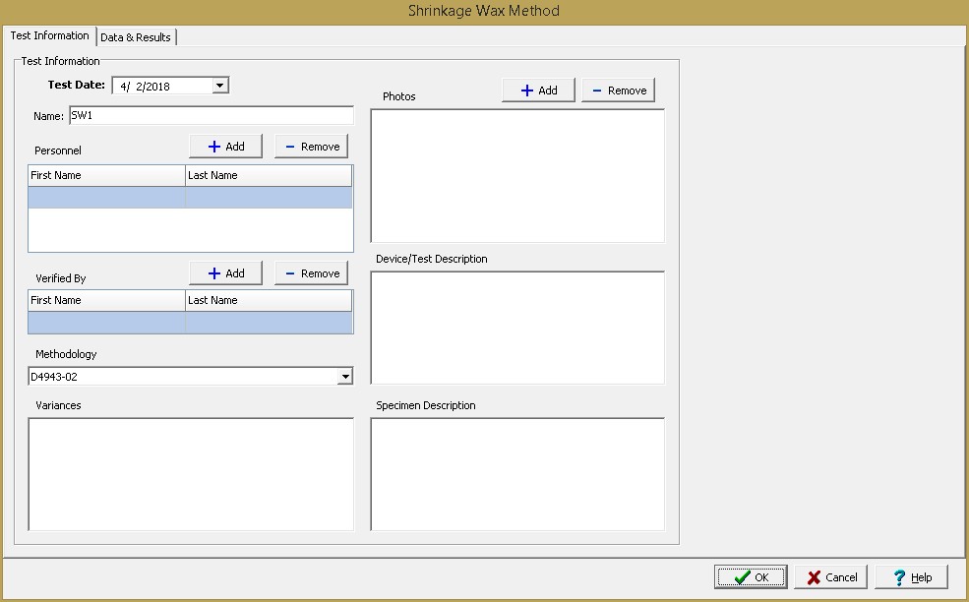This screenshot has width=969, height=602.
Task: Click the Device/Test Description text box
Action: coord(517,328)
